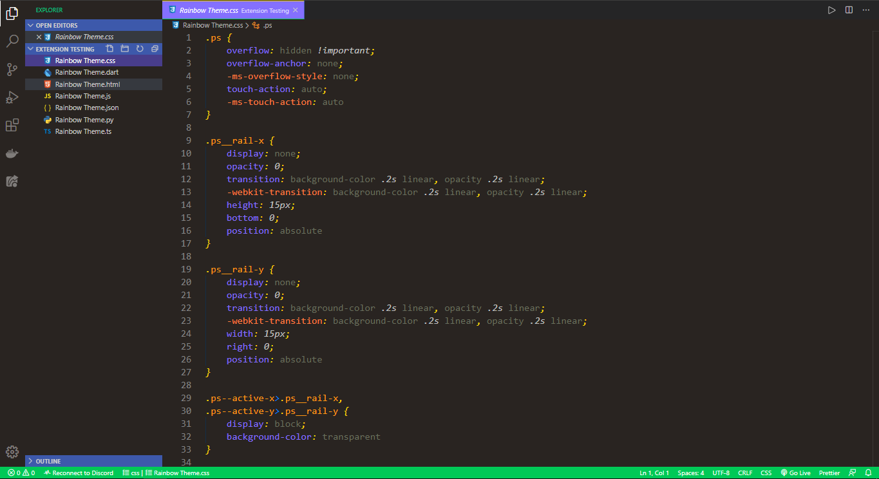Open the Extensions view
879x479 pixels.
click(x=12, y=125)
